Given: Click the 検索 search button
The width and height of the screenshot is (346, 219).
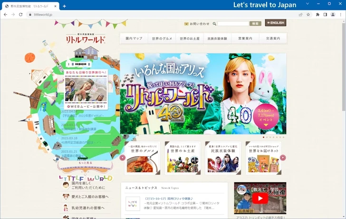Looking at the screenshot, I should pos(255,23).
